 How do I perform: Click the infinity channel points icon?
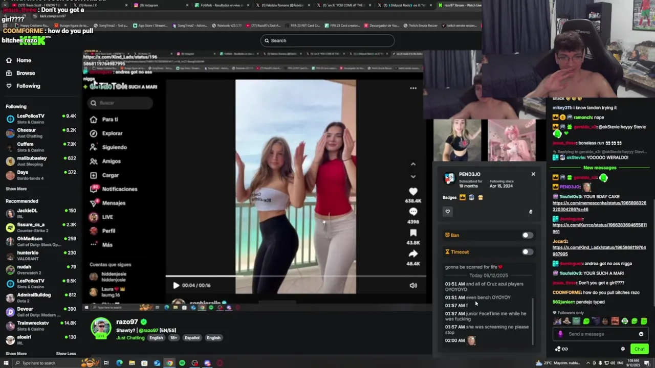click(564, 349)
